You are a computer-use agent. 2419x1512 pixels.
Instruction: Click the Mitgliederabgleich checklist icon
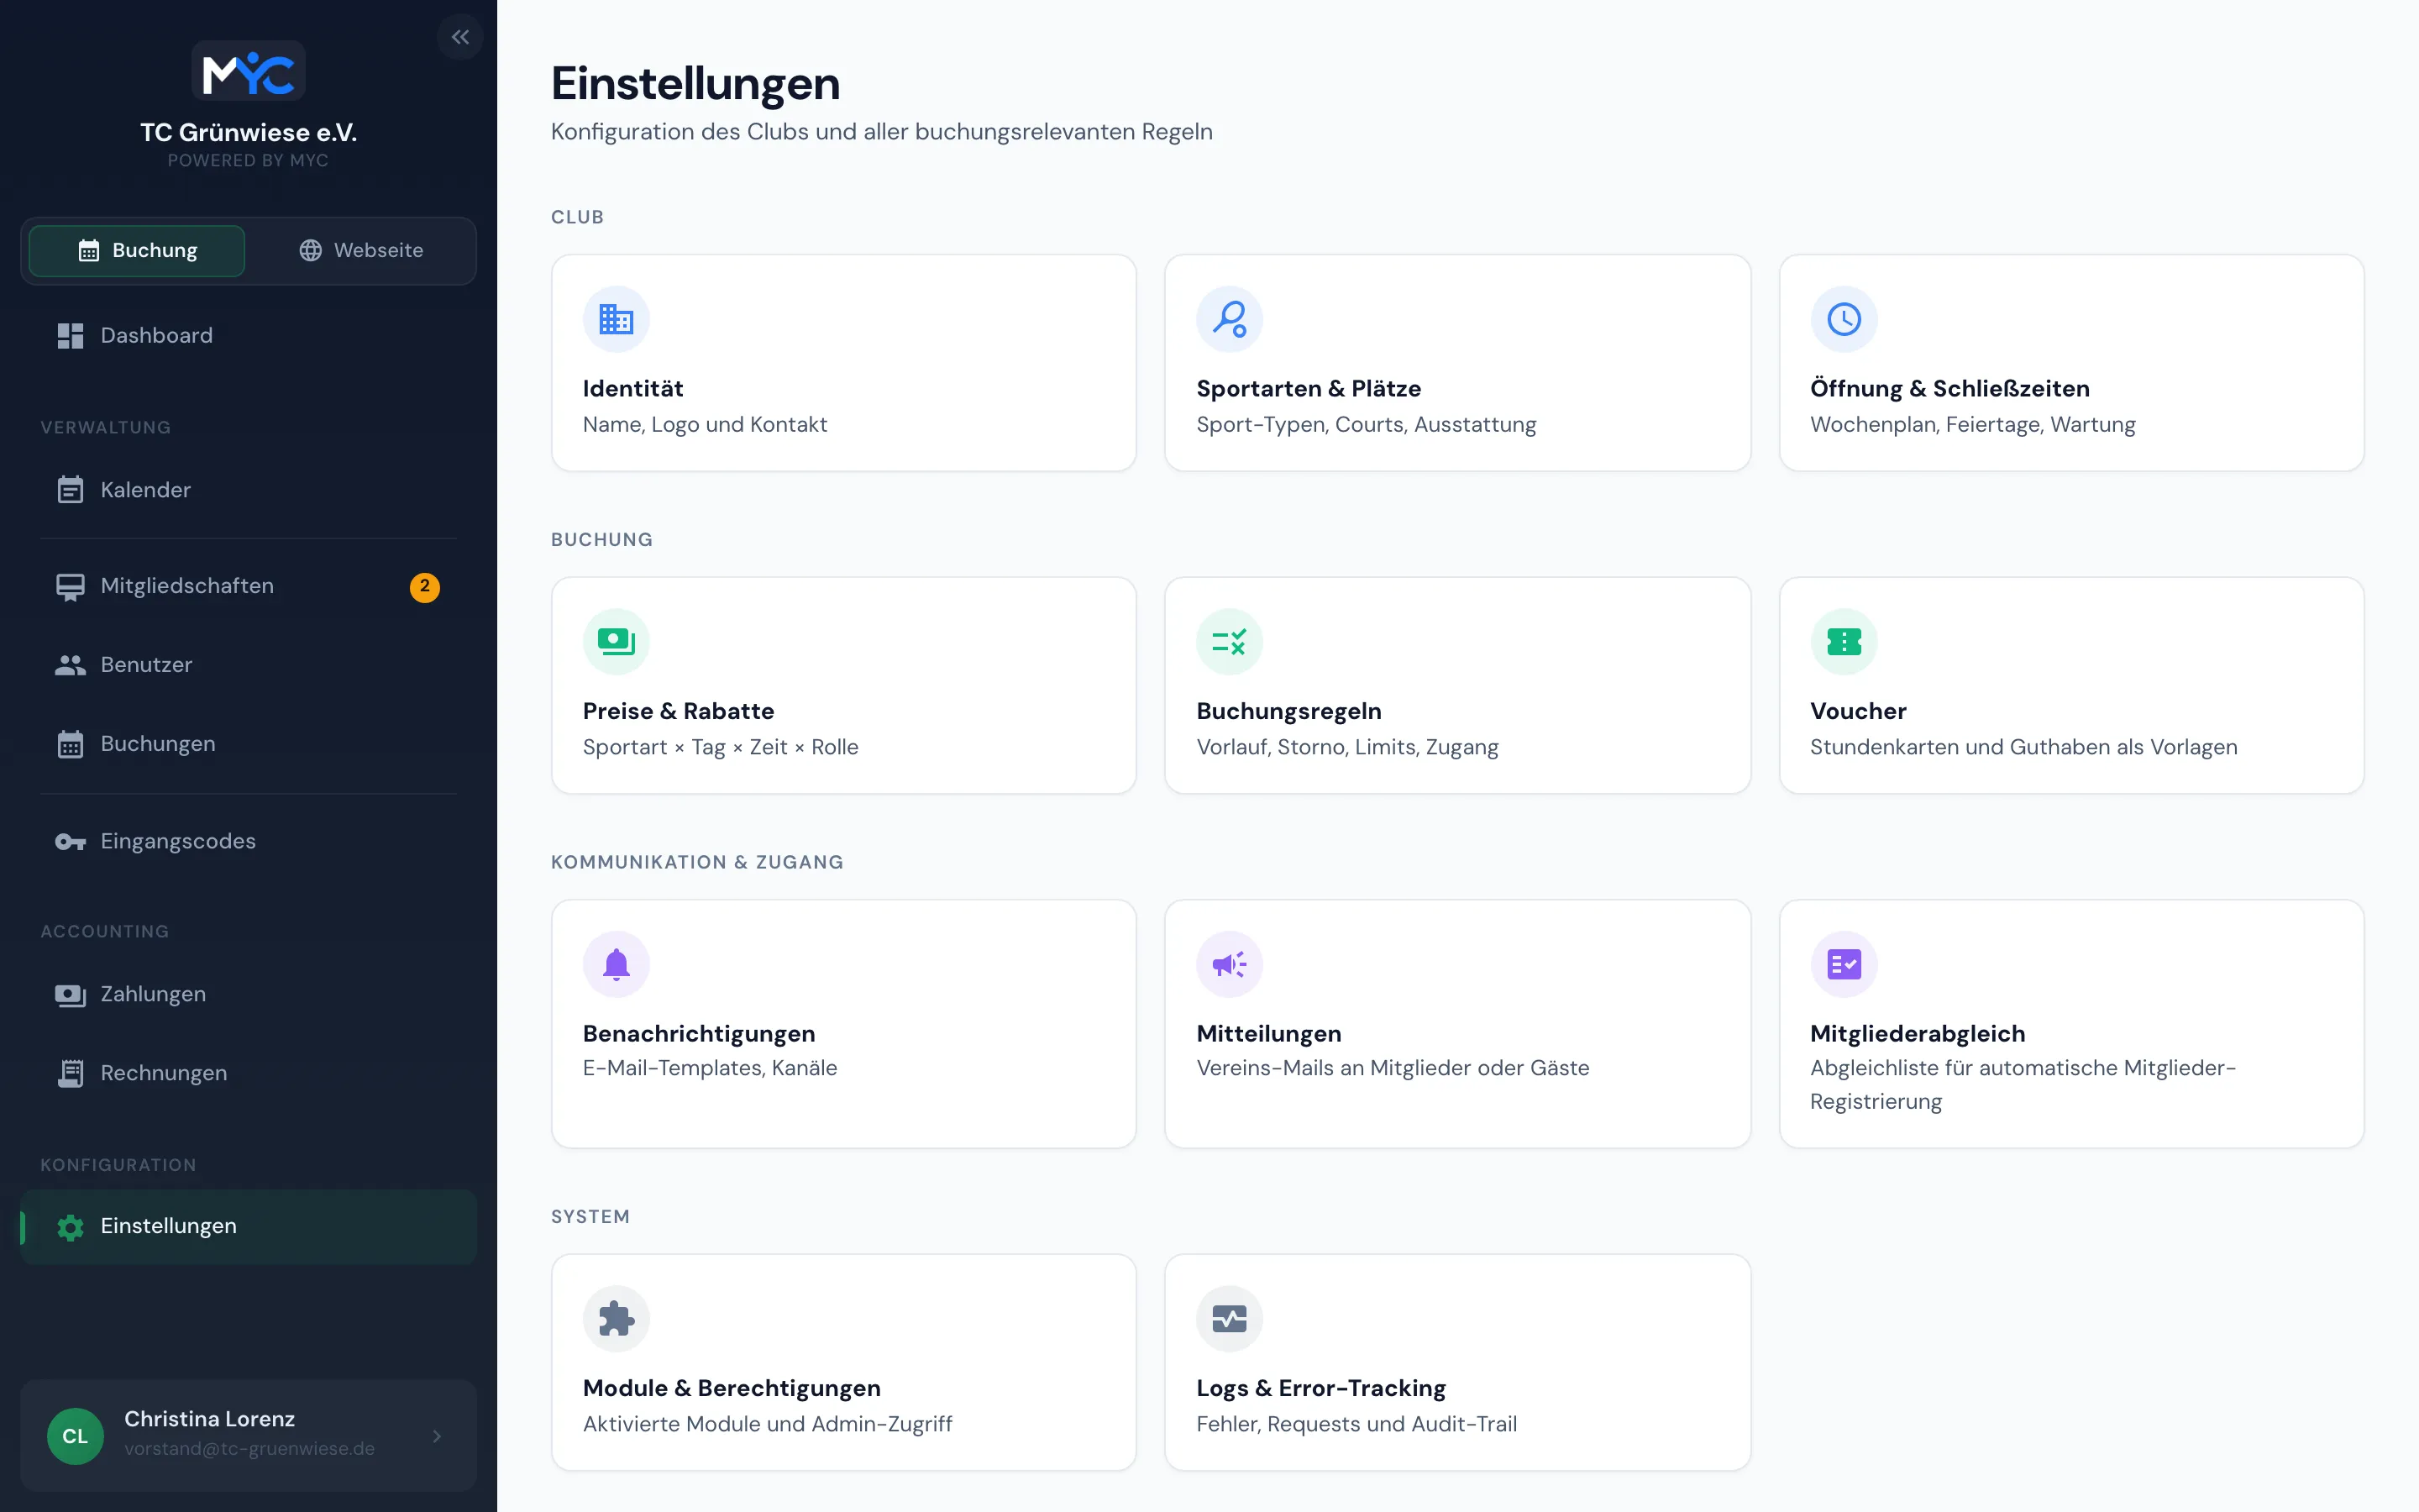coord(1844,965)
